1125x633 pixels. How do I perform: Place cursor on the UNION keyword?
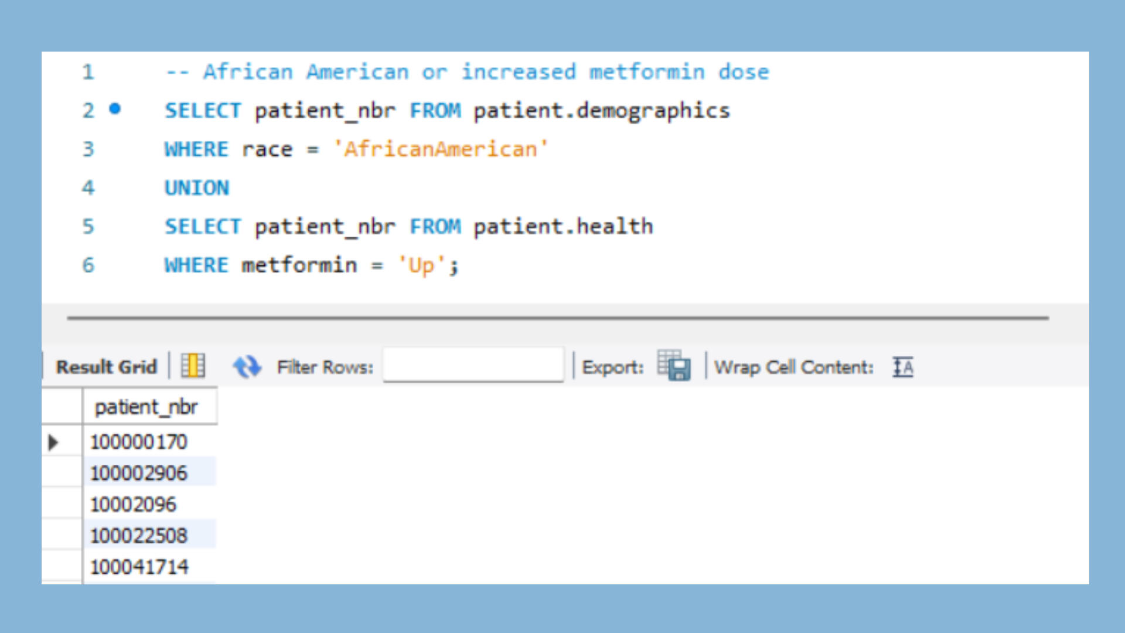pos(197,188)
